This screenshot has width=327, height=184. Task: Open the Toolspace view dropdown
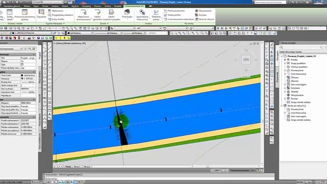(x=303, y=52)
